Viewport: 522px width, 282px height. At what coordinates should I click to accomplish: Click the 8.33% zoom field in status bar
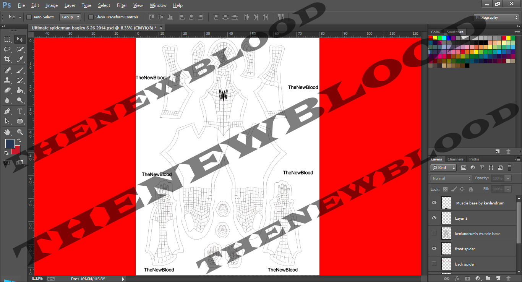pos(37,279)
